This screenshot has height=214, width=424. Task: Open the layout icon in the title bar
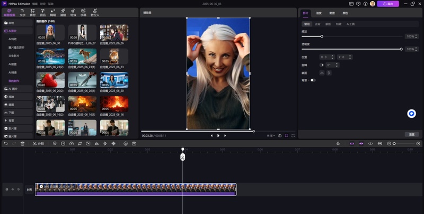[x=351, y=4]
